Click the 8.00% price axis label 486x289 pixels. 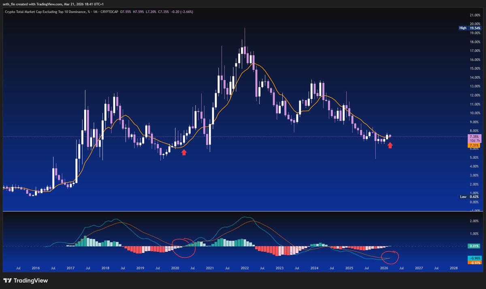pyautogui.click(x=475, y=131)
